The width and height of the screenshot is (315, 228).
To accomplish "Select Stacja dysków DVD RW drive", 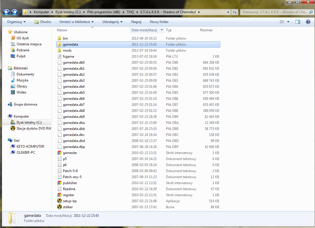I will tap(34, 128).
